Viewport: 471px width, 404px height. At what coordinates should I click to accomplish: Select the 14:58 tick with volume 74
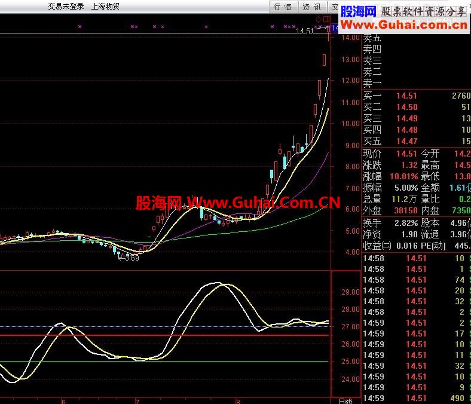click(417, 280)
